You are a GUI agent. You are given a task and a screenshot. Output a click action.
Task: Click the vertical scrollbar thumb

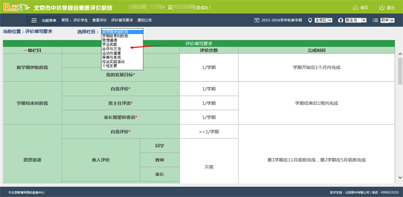click(400, 71)
